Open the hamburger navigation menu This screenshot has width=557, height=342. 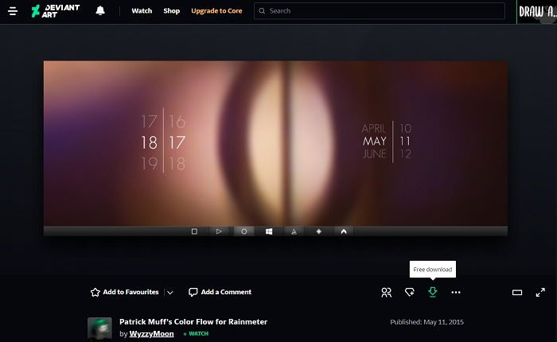[x=13, y=11]
